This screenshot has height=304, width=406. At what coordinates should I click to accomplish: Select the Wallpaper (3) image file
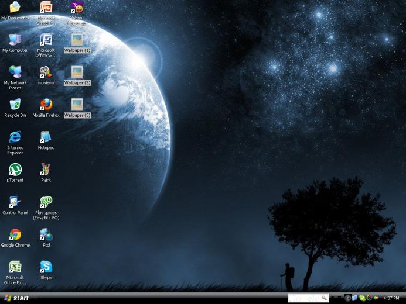click(77, 108)
